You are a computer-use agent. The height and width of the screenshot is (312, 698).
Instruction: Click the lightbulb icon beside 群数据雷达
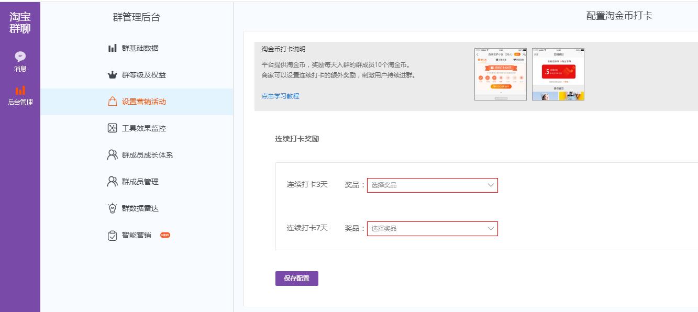[111, 208]
